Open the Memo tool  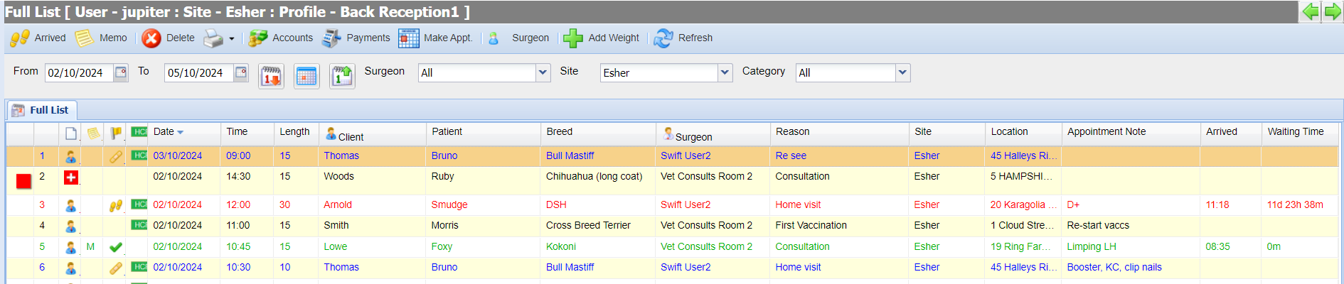(x=102, y=38)
